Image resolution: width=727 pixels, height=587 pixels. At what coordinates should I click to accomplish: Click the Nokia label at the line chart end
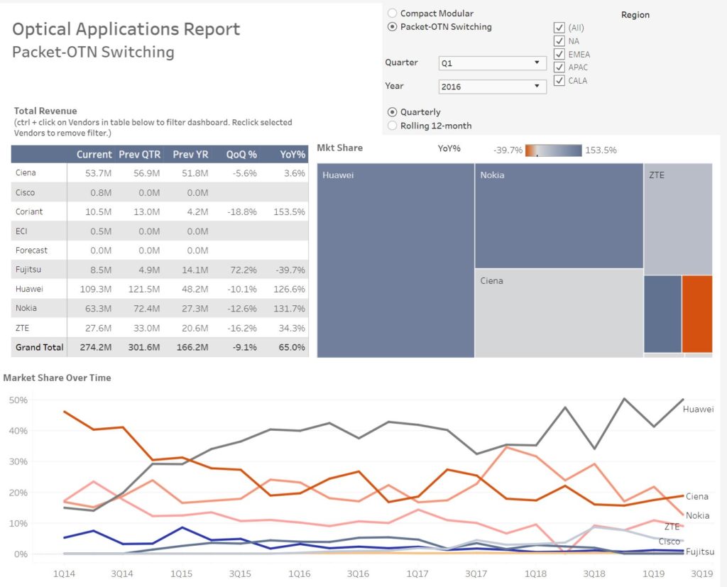point(697,515)
